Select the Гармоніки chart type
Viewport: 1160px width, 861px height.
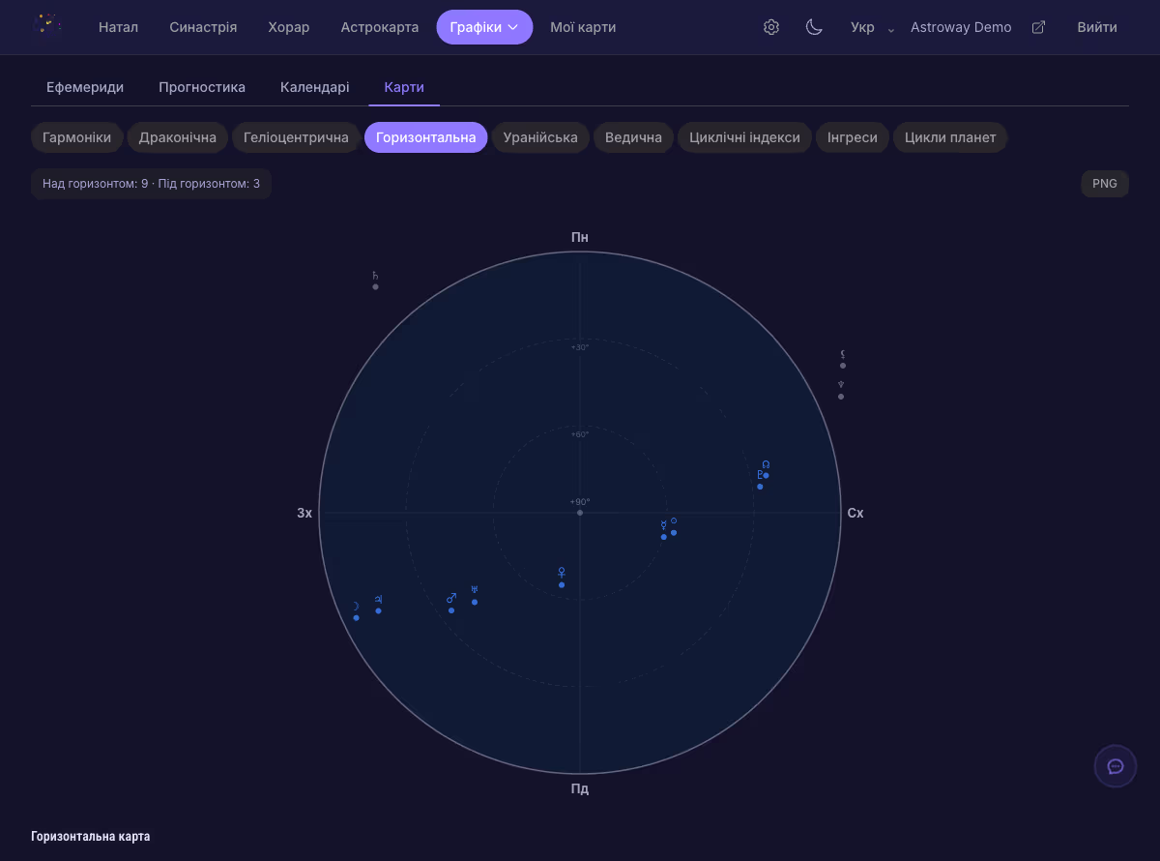pyautogui.click(x=76, y=137)
